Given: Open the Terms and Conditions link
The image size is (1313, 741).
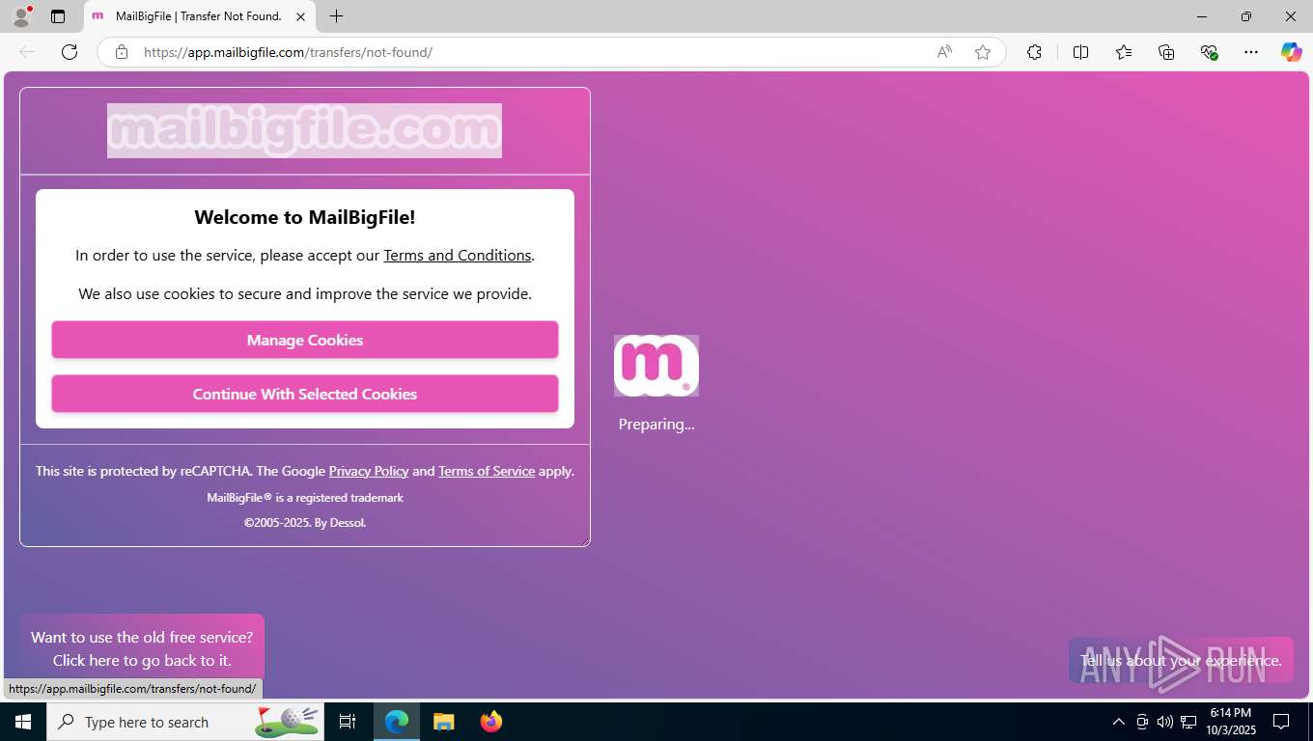Looking at the screenshot, I should click(458, 255).
